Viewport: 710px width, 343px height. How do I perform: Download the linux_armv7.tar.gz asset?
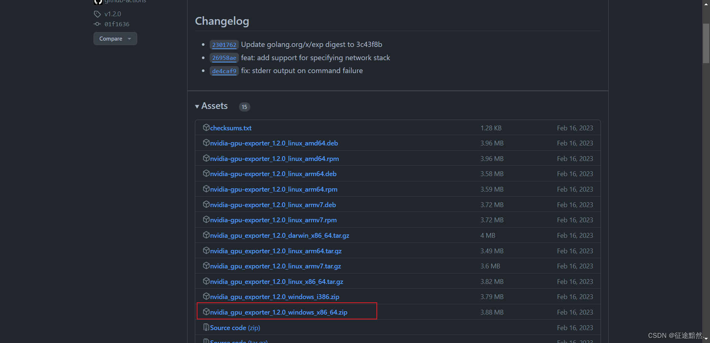(x=275, y=266)
